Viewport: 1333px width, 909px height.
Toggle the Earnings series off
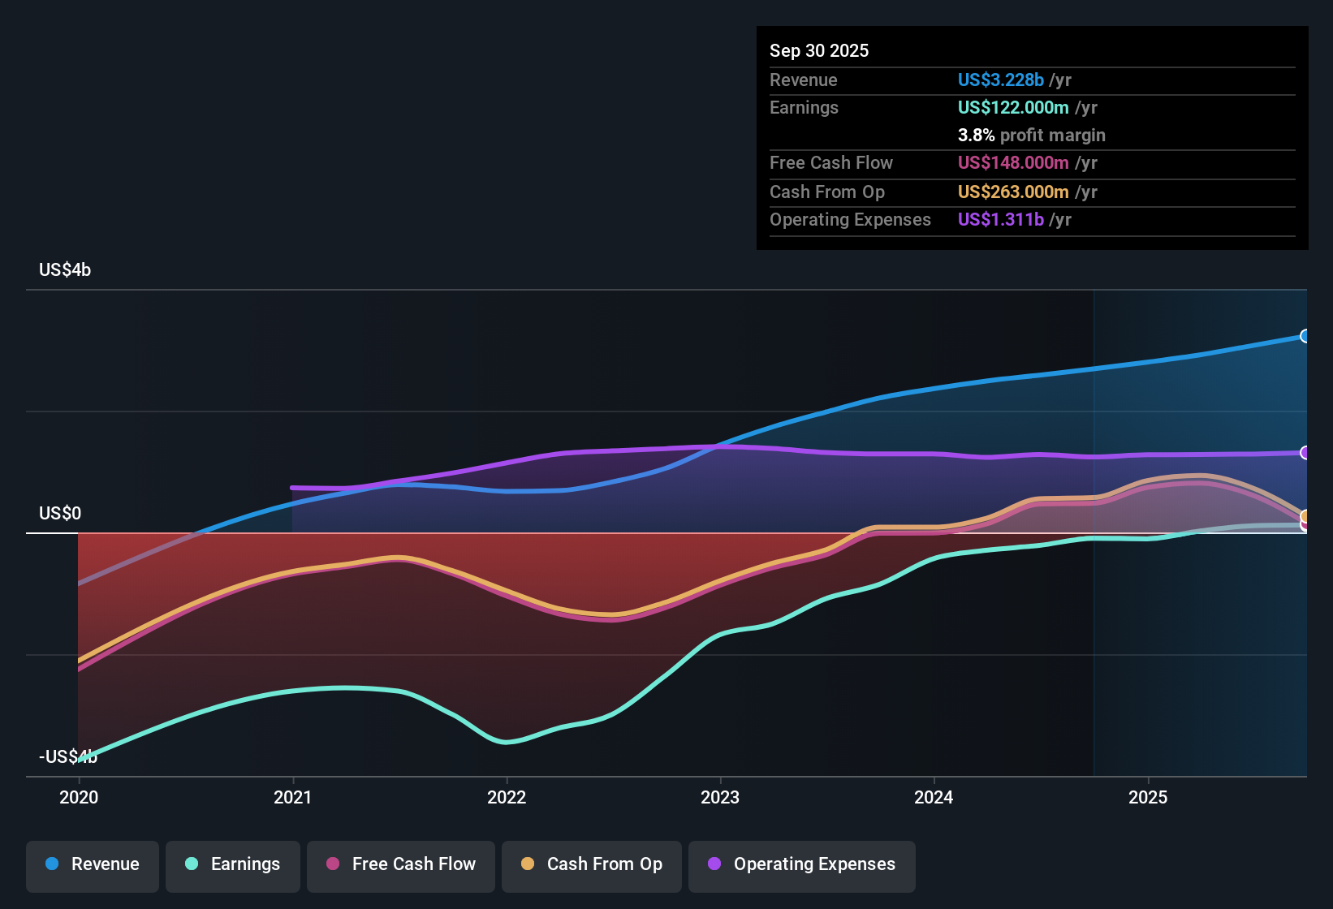tap(233, 864)
